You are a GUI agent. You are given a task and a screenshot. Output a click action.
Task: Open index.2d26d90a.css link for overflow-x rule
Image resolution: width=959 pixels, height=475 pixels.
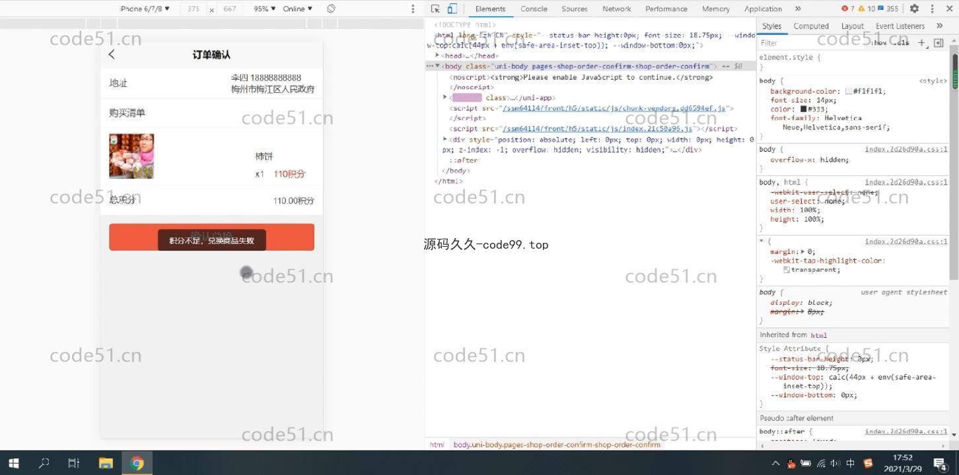(906, 149)
